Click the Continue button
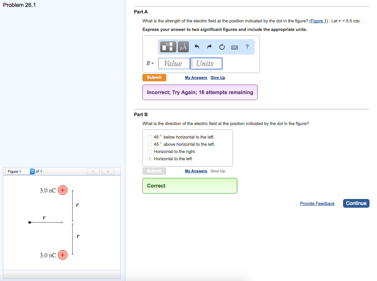 (356, 203)
